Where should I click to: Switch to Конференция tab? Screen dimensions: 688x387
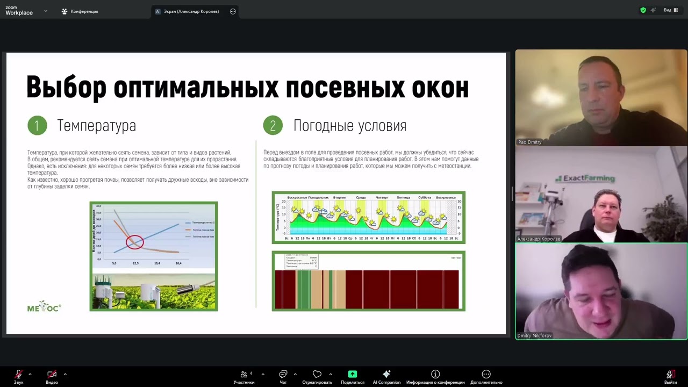[x=80, y=11]
